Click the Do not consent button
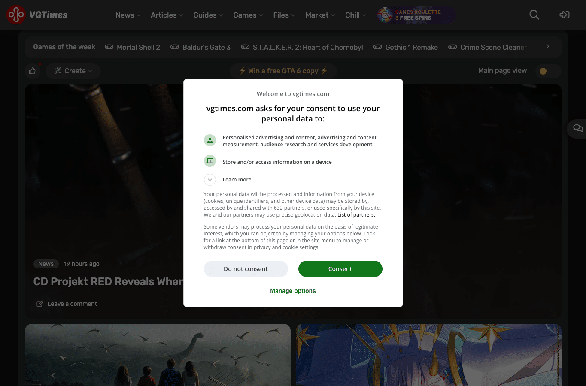Screen dimensions: 586x386 click(246, 269)
